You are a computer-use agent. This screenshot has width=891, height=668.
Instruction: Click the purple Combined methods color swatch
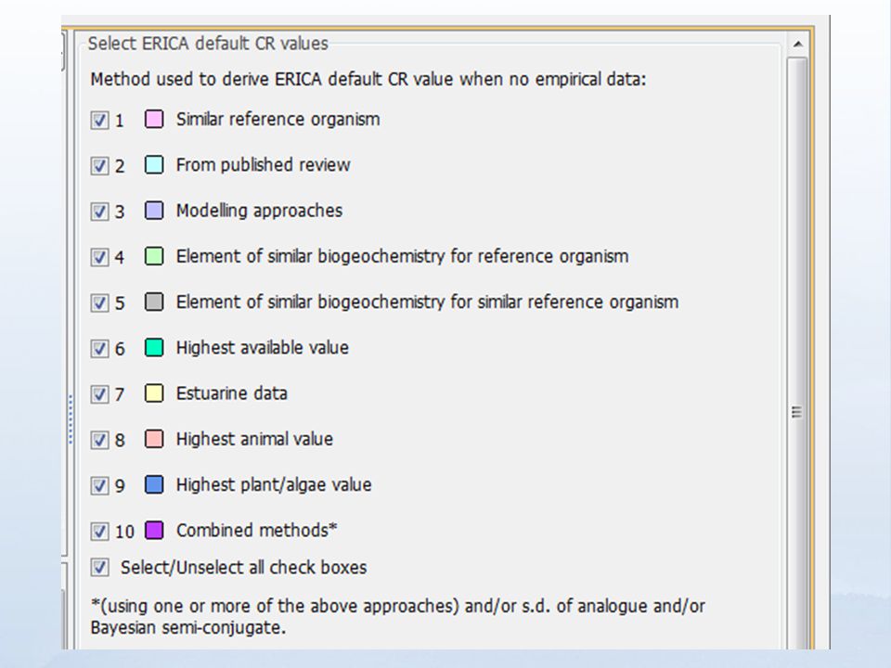[x=154, y=530]
